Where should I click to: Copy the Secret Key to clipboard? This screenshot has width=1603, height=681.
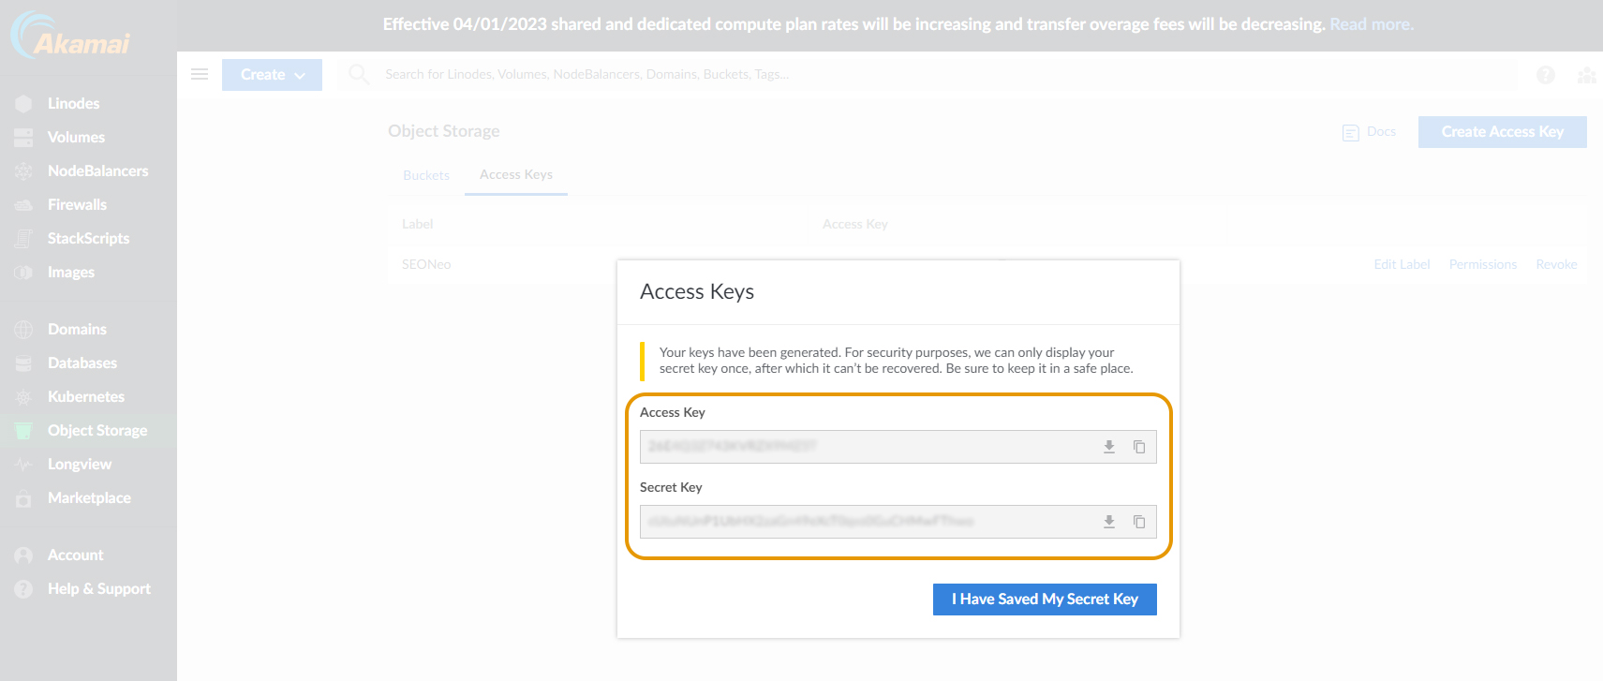point(1139,522)
